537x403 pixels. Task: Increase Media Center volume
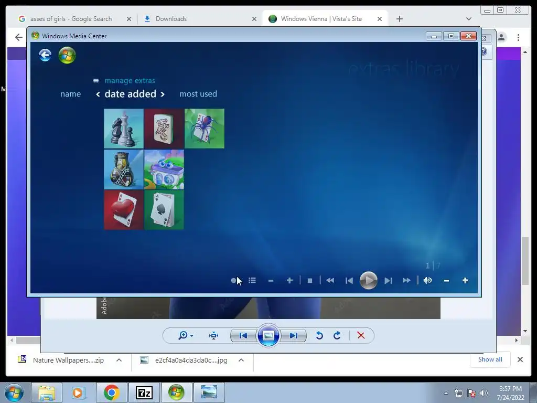(x=465, y=281)
